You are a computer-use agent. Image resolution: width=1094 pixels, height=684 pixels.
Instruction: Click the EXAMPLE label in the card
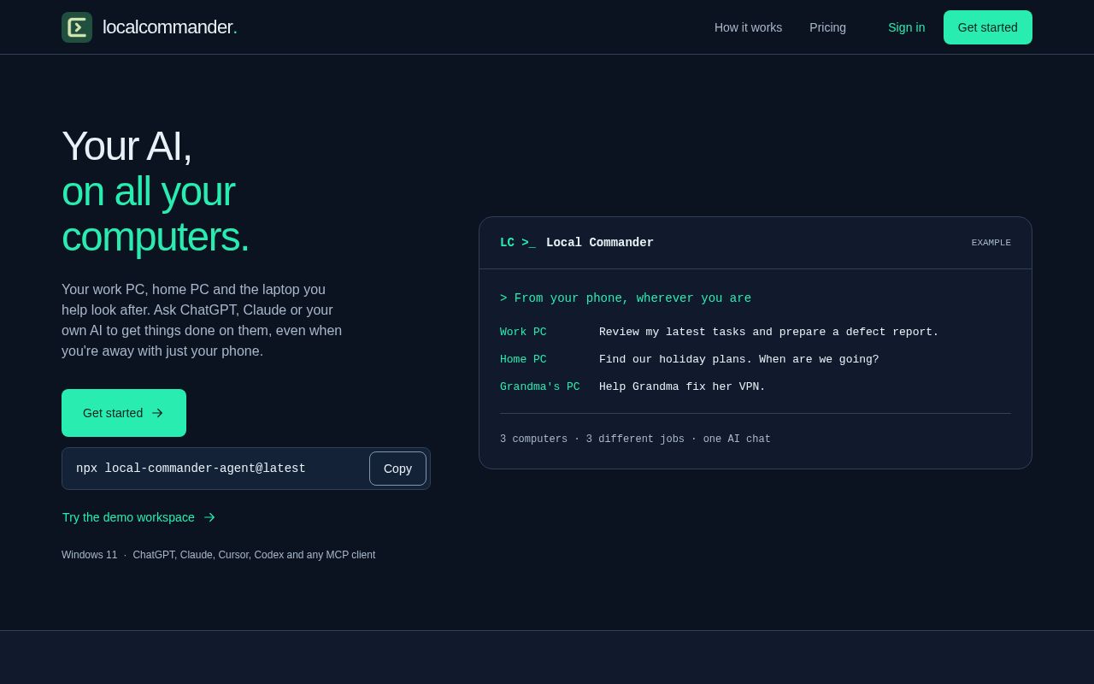pos(991,243)
